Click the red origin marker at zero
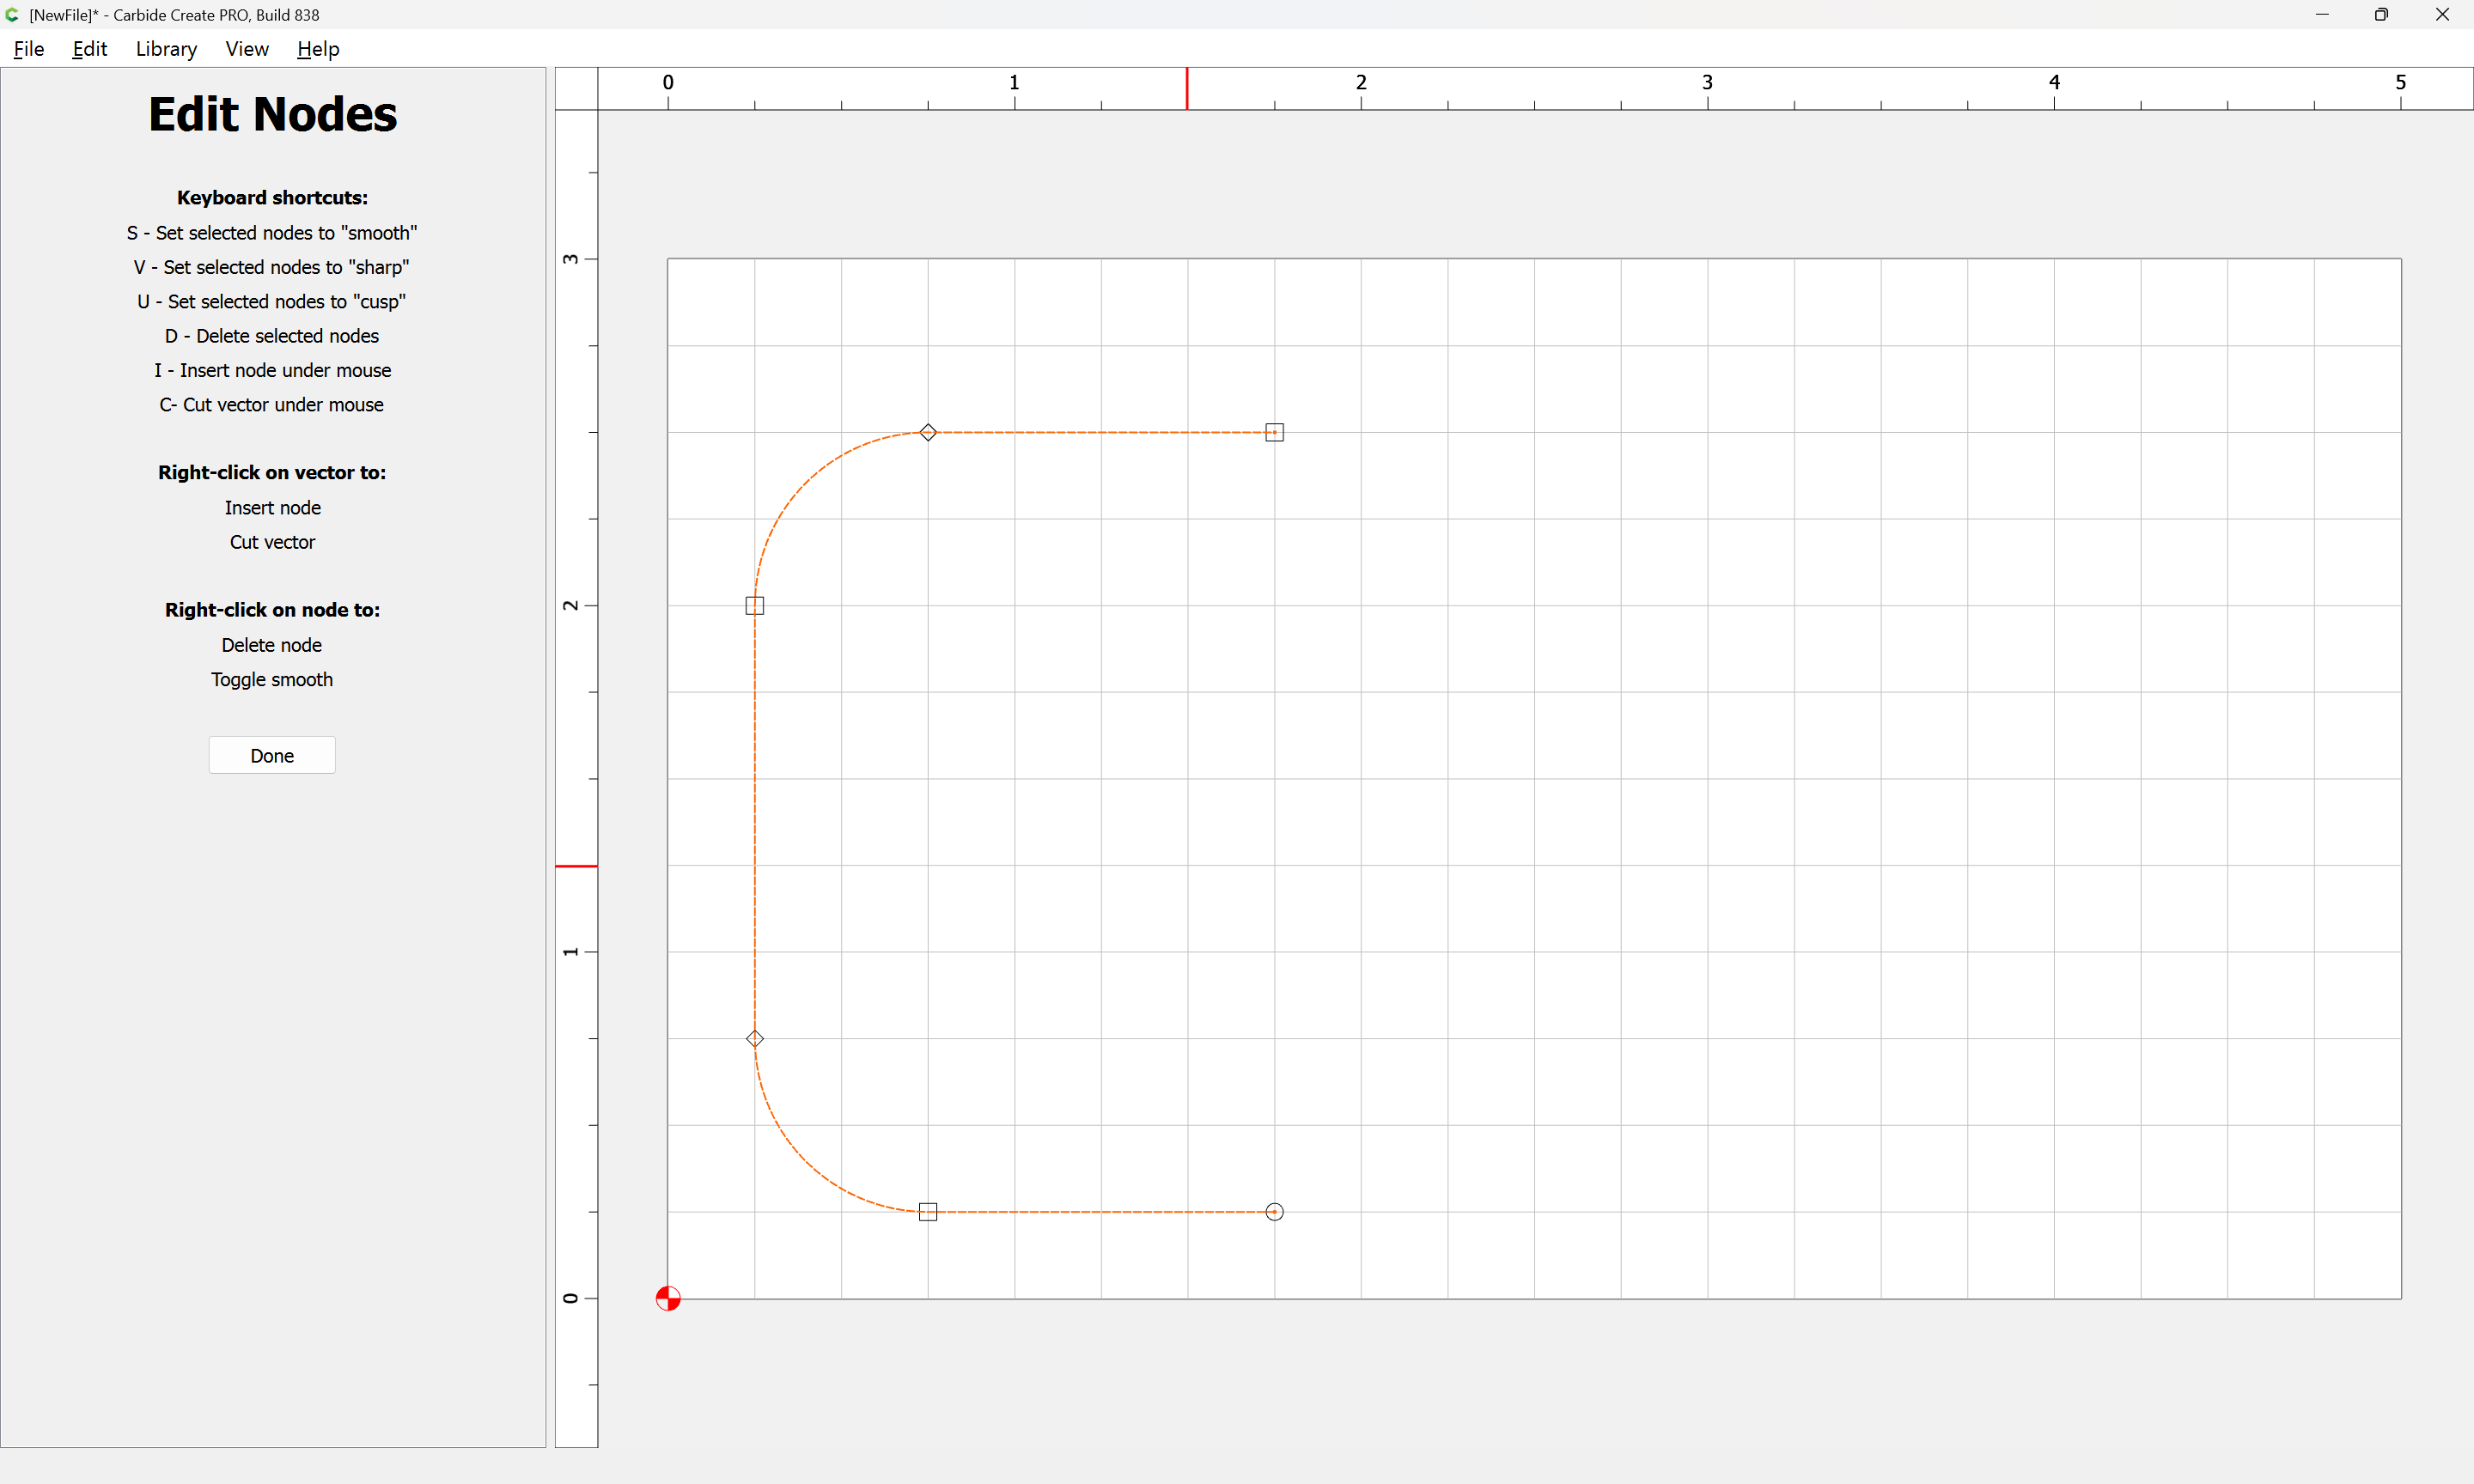The height and width of the screenshot is (1484, 2474). pos(668,1298)
